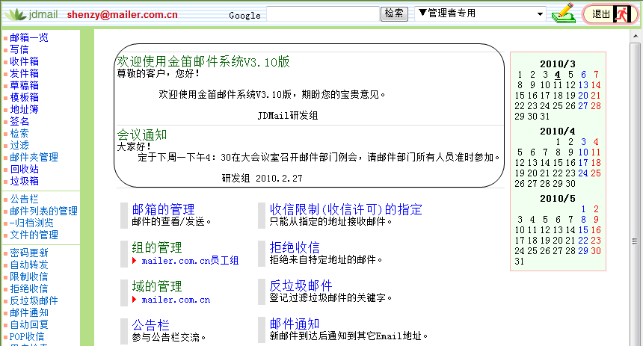
Task: Open 限制收信 in the sidebar
Action: (x=28, y=277)
